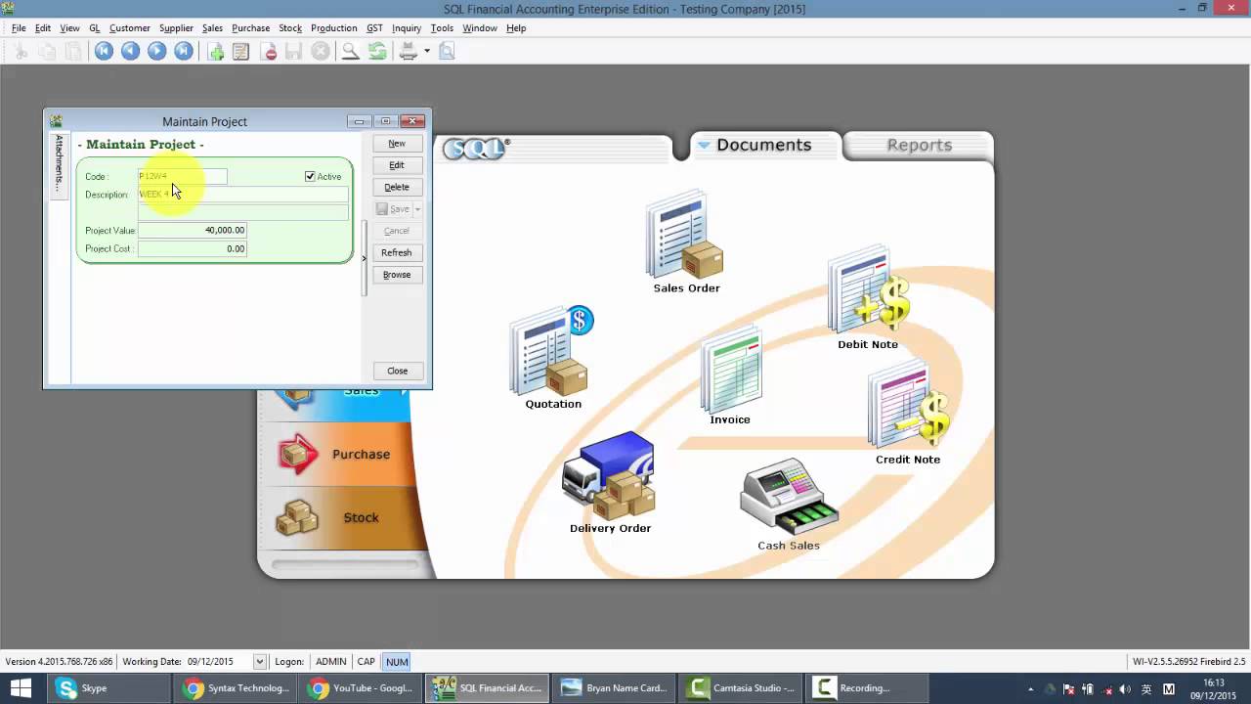This screenshot has width=1251, height=704.
Task: Click the Project Cost field 0.00
Action: pos(193,249)
